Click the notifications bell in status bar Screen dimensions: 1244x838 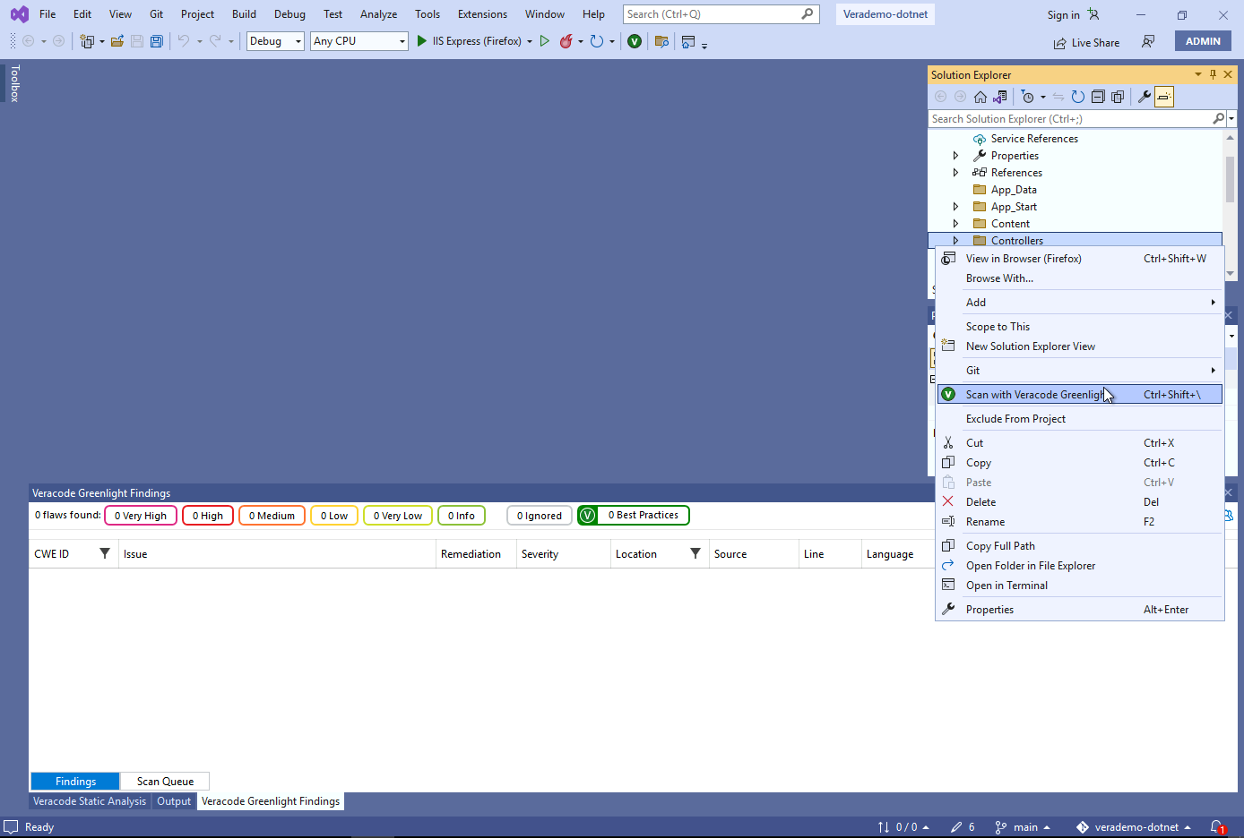click(1217, 827)
